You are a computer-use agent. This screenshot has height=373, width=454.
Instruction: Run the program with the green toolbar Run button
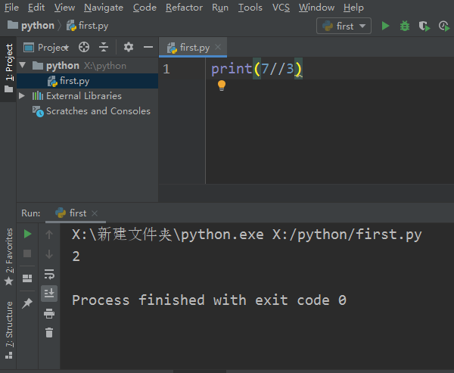(386, 26)
